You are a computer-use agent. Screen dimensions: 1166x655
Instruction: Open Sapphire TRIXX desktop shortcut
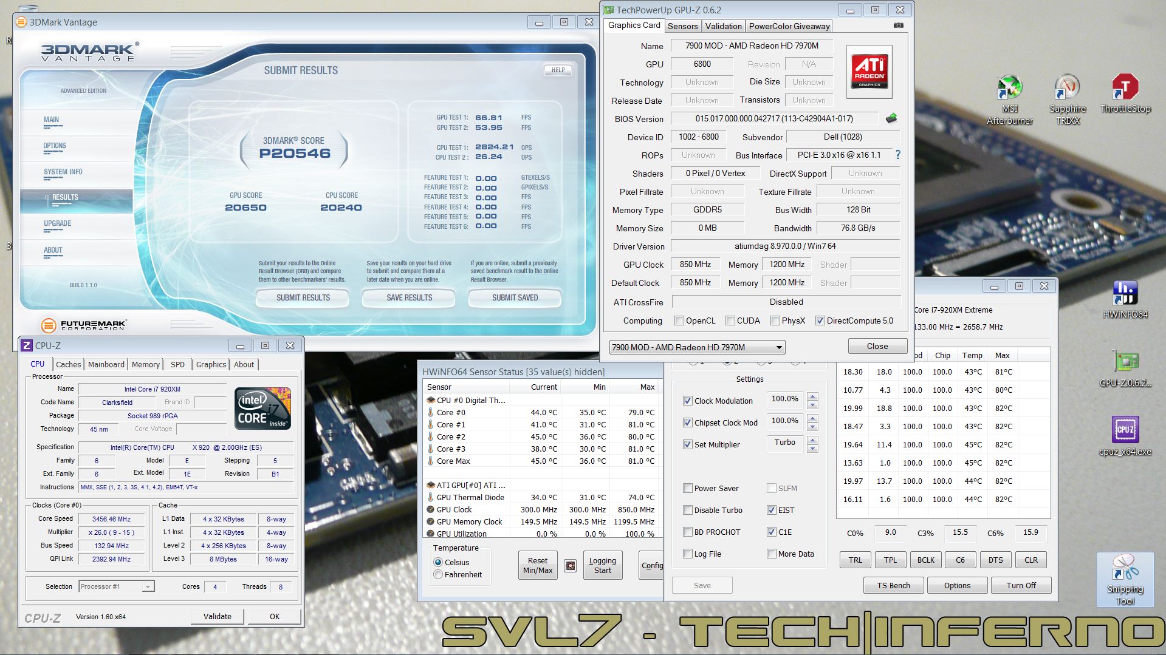pos(1068,100)
